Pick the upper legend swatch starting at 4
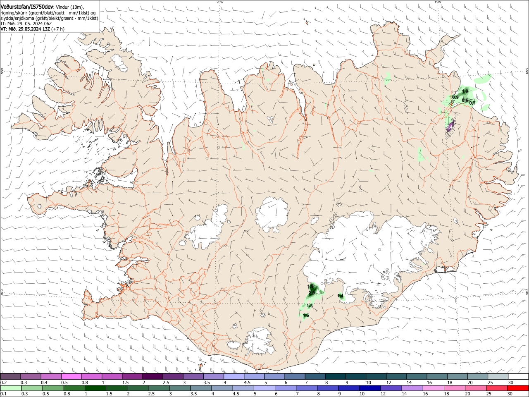Image resolution: width=529 pixels, height=397 pixels. coord(234,376)
